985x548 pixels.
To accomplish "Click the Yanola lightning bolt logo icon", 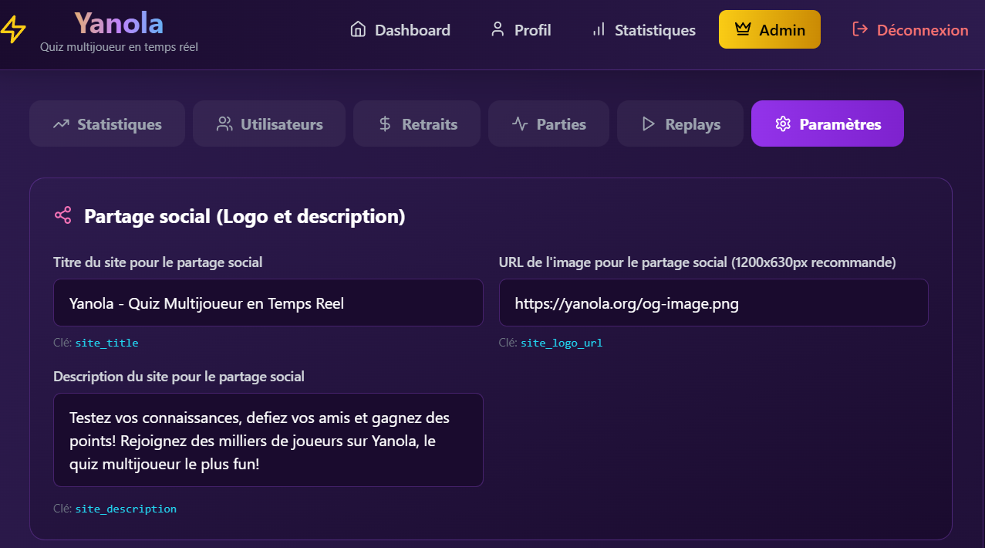I will (x=13, y=30).
